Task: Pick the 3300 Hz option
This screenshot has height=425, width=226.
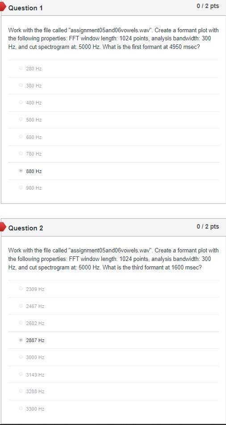Action: pyautogui.click(x=21, y=408)
